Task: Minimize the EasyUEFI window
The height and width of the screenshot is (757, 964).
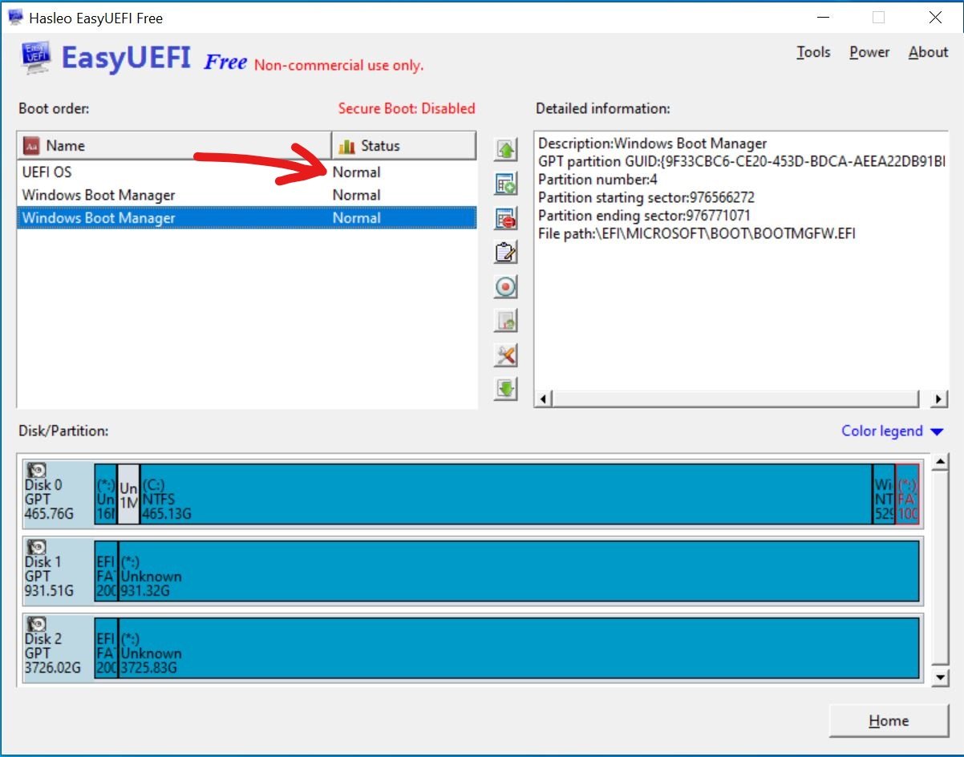Action: click(x=822, y=17)
